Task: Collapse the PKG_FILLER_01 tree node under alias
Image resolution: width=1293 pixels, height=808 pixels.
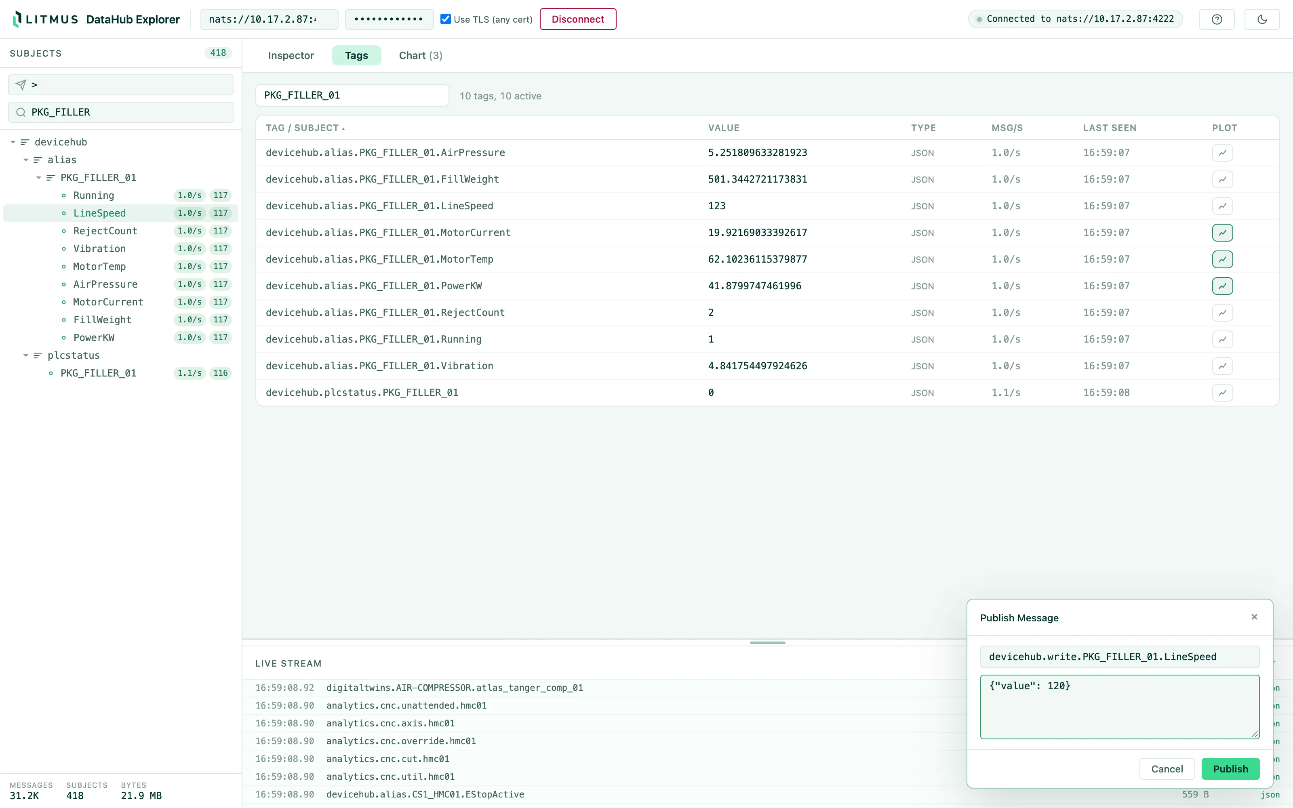Action: (x=38, y=177)
